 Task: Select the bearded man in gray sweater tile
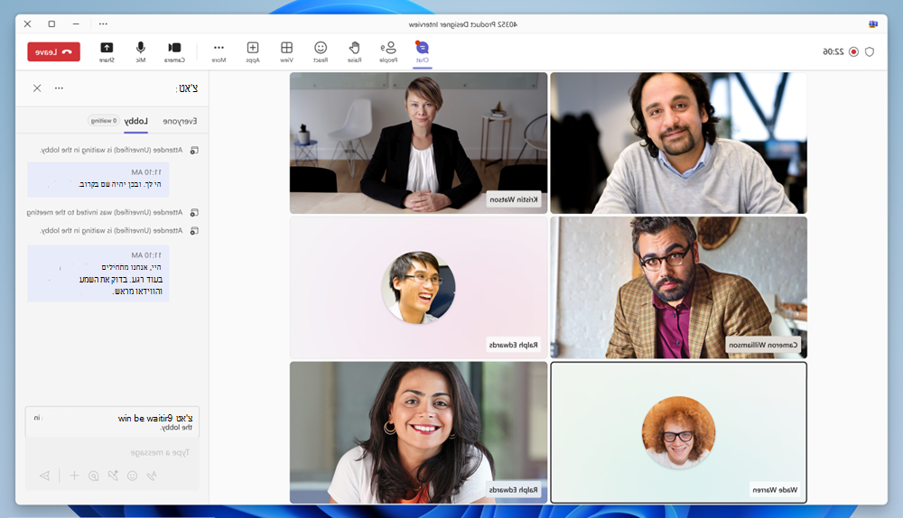(678, 143)
